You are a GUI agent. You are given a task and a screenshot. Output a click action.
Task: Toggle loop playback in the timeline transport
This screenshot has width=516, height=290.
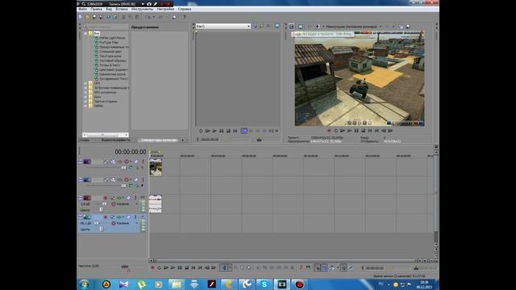click(x=160, y=268)
